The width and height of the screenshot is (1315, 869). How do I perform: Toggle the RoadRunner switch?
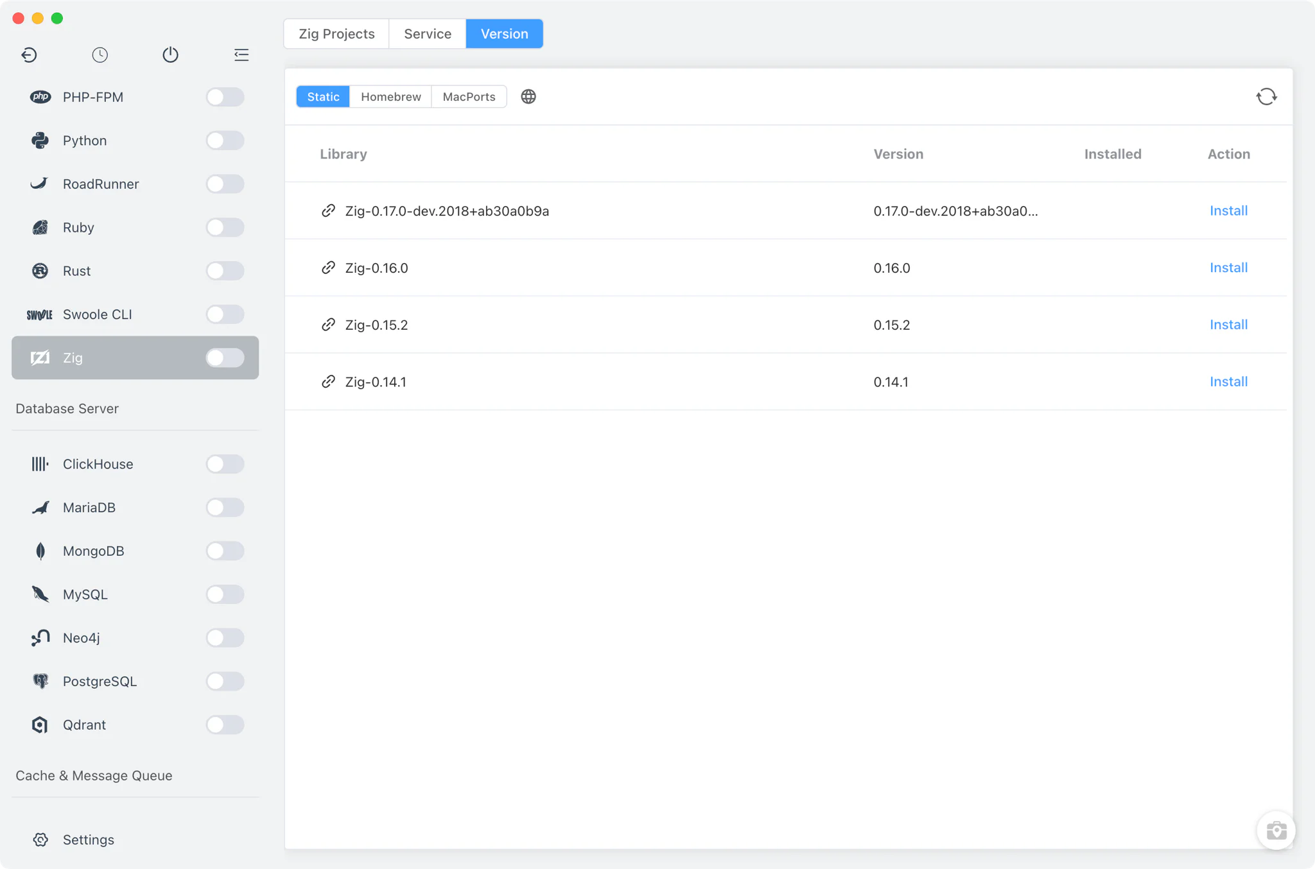click(x=225, y=184)
